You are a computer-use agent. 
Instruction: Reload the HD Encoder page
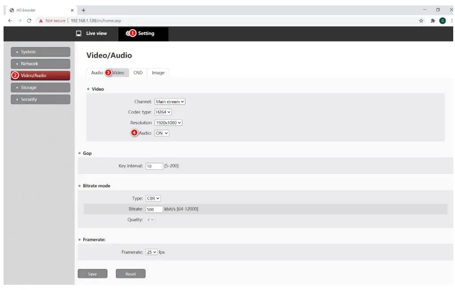(x=29, y=21)
